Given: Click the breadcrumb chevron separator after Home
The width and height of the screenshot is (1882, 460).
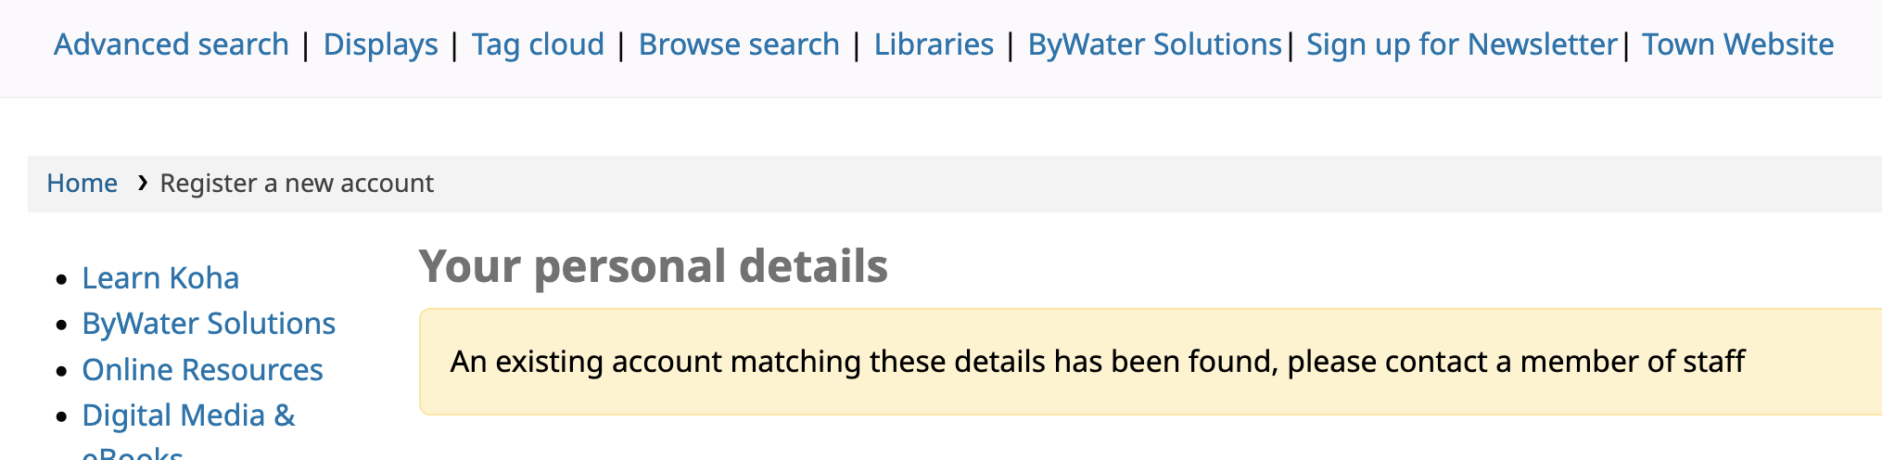Looking at the screenshot, I should pyautogui.click(x=142, y=183).
